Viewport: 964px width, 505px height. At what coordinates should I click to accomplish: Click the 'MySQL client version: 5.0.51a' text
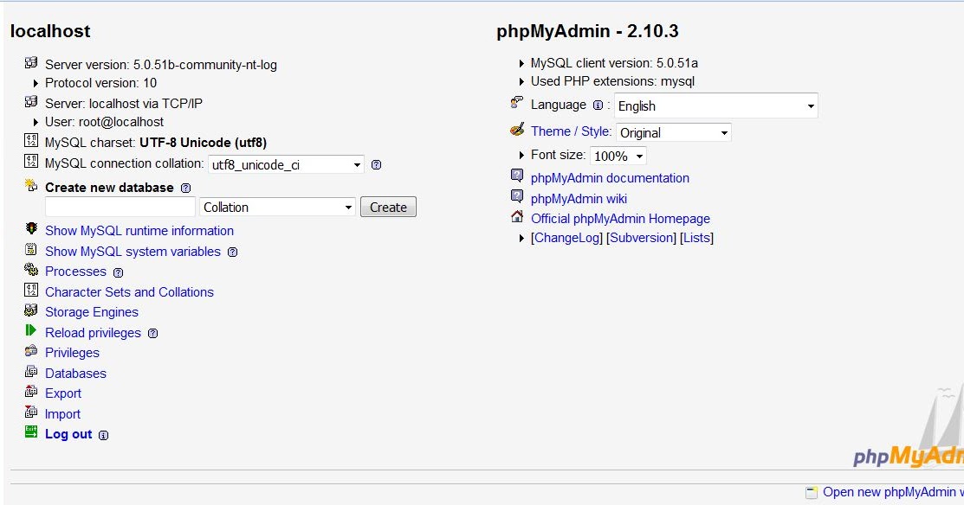pos(614,63)
